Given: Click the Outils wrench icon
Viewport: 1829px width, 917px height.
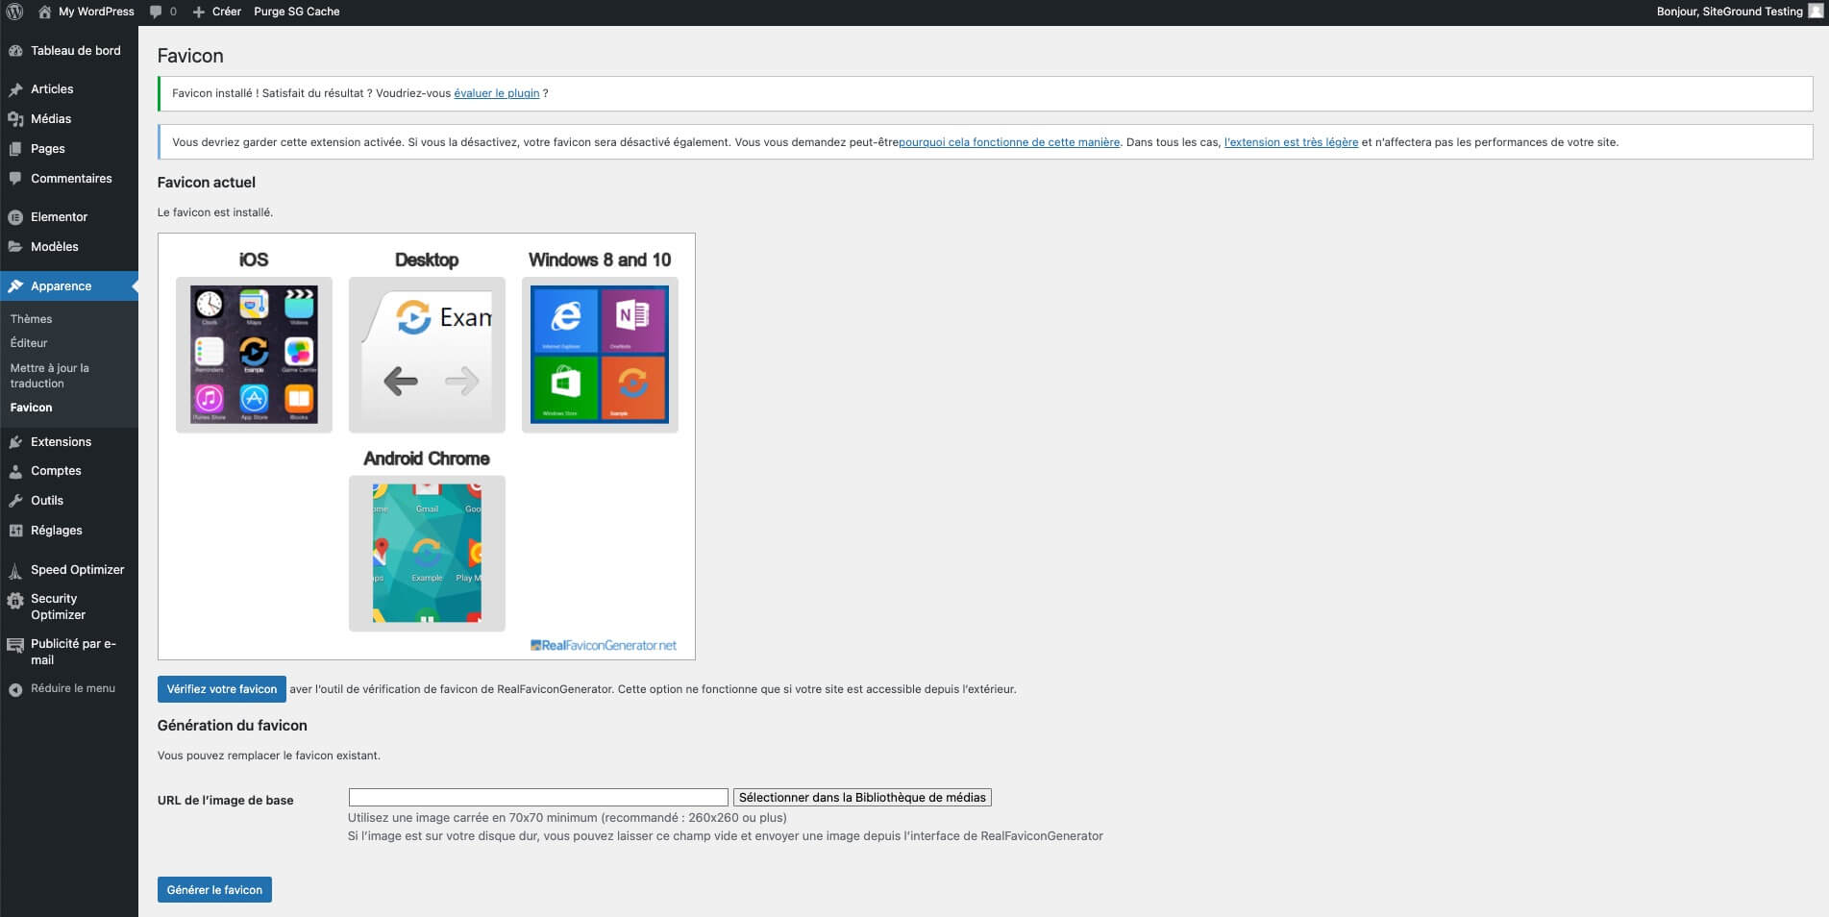Looking at the screenshot, I should click(15, 501).
